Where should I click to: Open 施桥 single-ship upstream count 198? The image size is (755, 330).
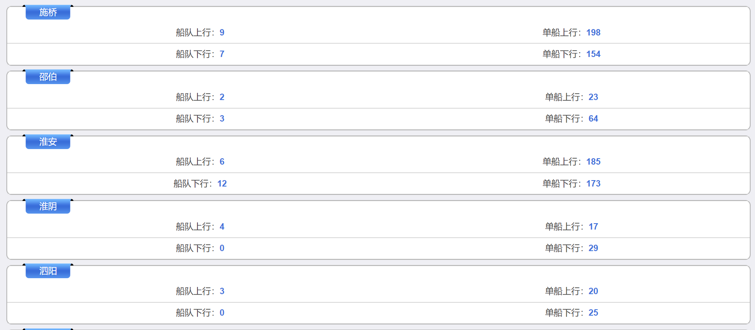[593, 33]
